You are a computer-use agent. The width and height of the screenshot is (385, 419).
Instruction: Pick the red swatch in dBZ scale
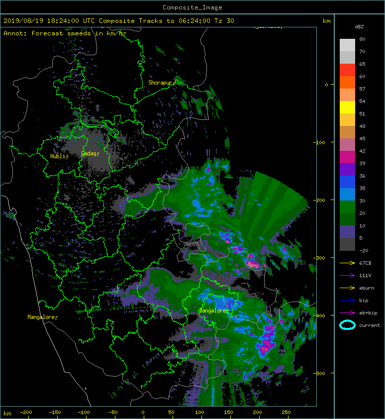(347, 70)
